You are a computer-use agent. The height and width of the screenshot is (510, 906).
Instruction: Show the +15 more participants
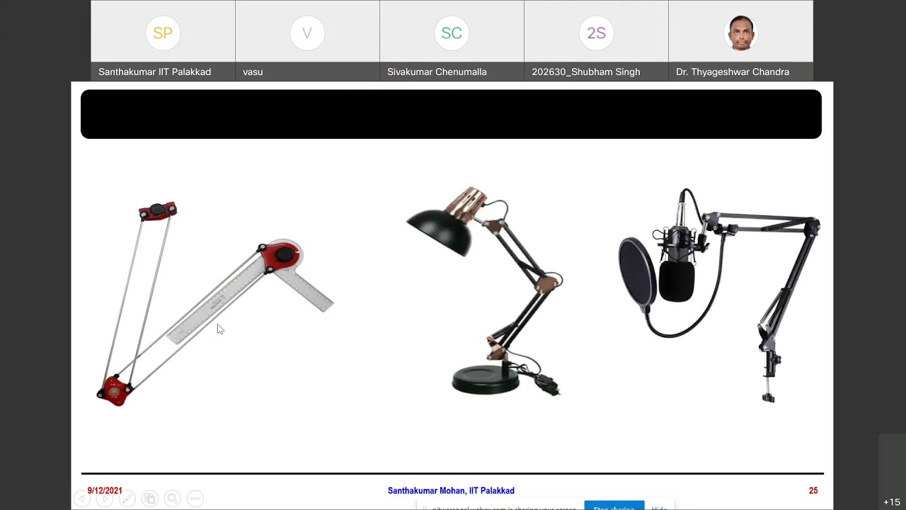[x=892, y=502]
